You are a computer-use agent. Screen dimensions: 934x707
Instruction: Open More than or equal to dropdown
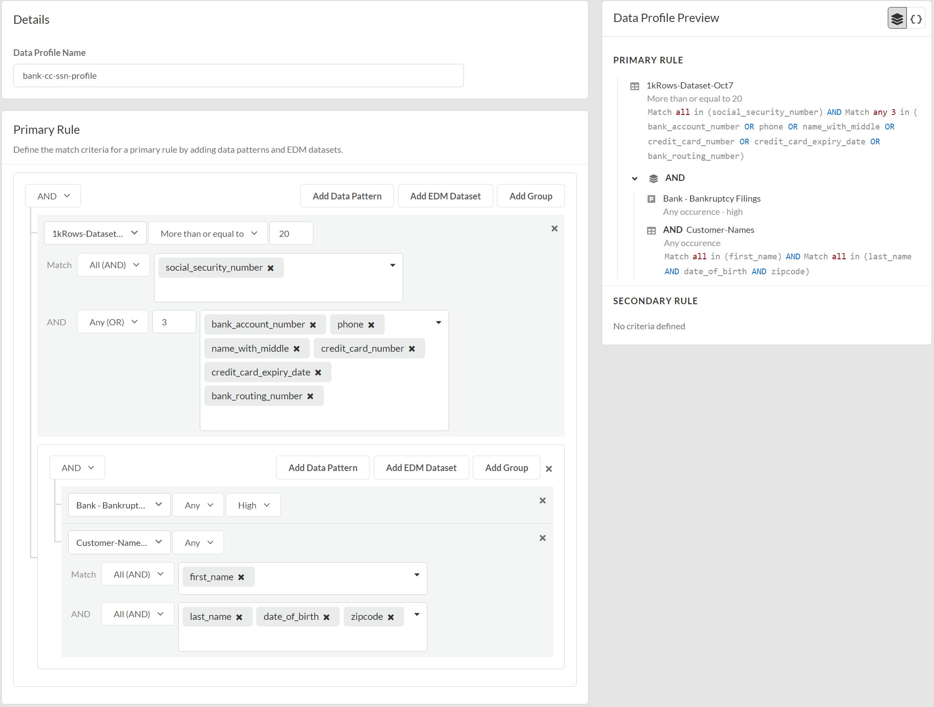[208, 233]
